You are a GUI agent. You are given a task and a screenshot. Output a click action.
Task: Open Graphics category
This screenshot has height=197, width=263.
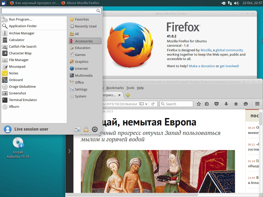[85, 62]
